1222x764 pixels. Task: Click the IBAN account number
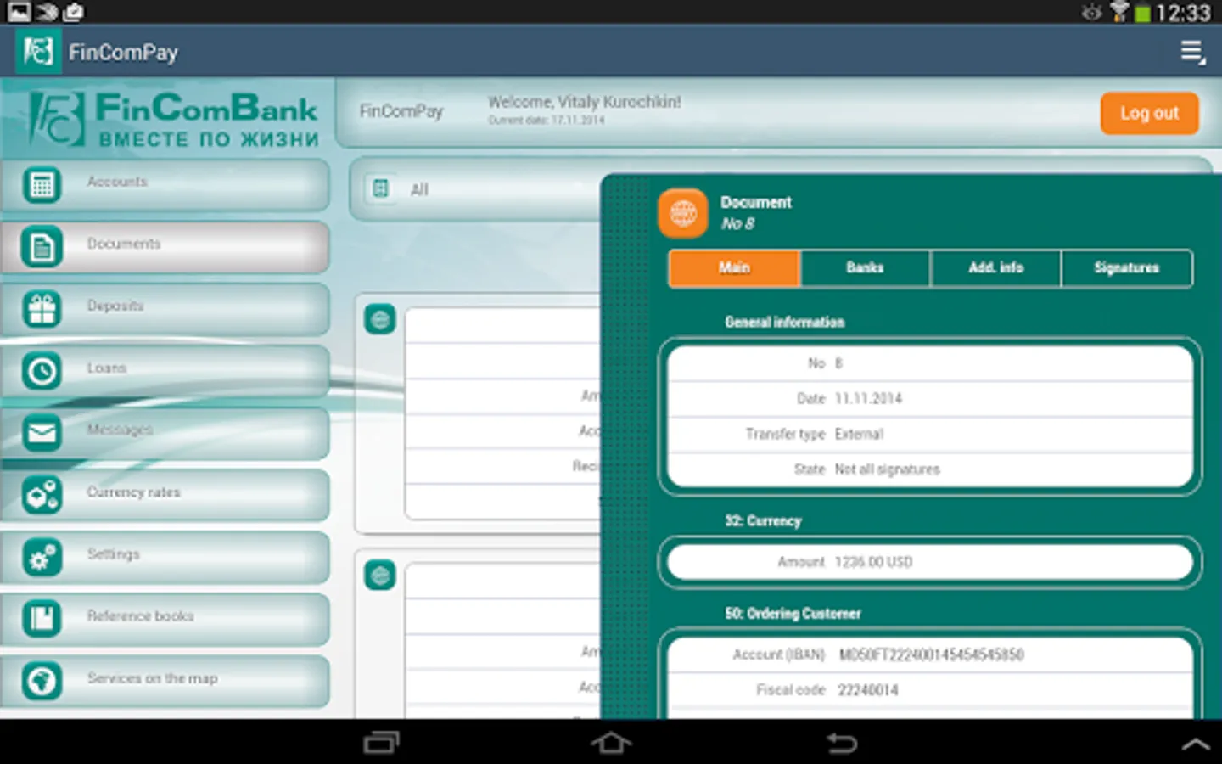pyautogui.click(x=931, y=654)
